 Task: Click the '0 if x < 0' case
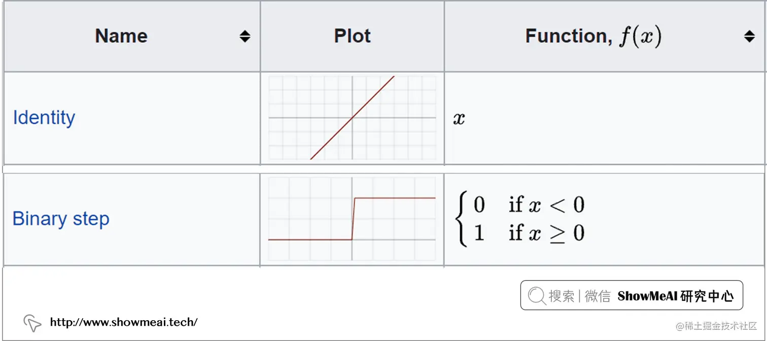[x=529, y=205]
